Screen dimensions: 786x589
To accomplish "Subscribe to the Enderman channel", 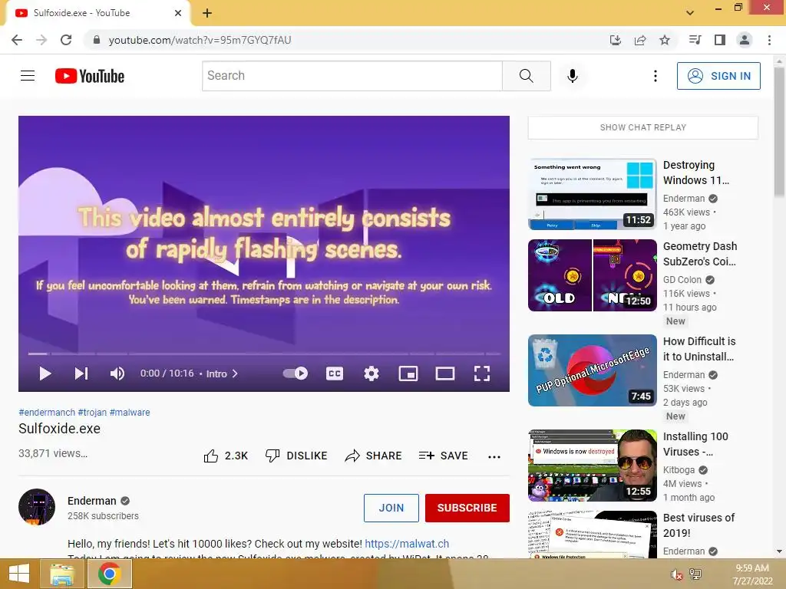I will (467, 508).
